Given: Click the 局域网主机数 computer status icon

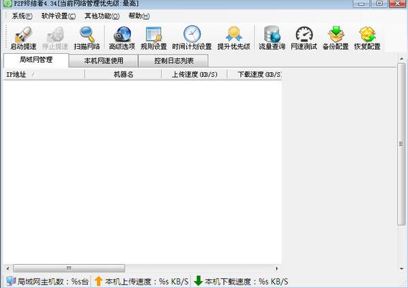Looking at the screenshot, I should click(11, 281).
